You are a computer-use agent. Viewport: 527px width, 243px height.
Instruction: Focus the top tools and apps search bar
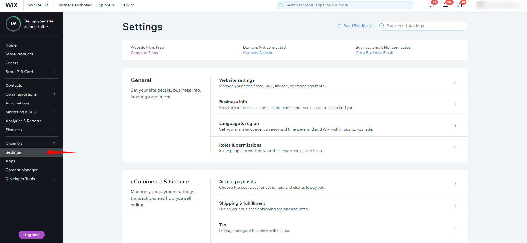tap(345, 5)
